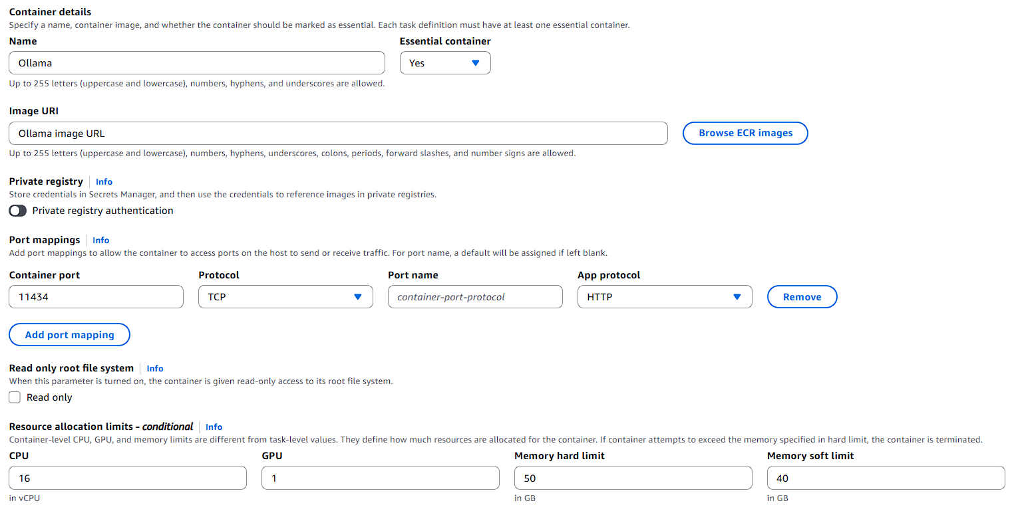Click the Image URI input field
Image resolution: width=1014 pixels, height=509 pixels.
pos(338,133)
